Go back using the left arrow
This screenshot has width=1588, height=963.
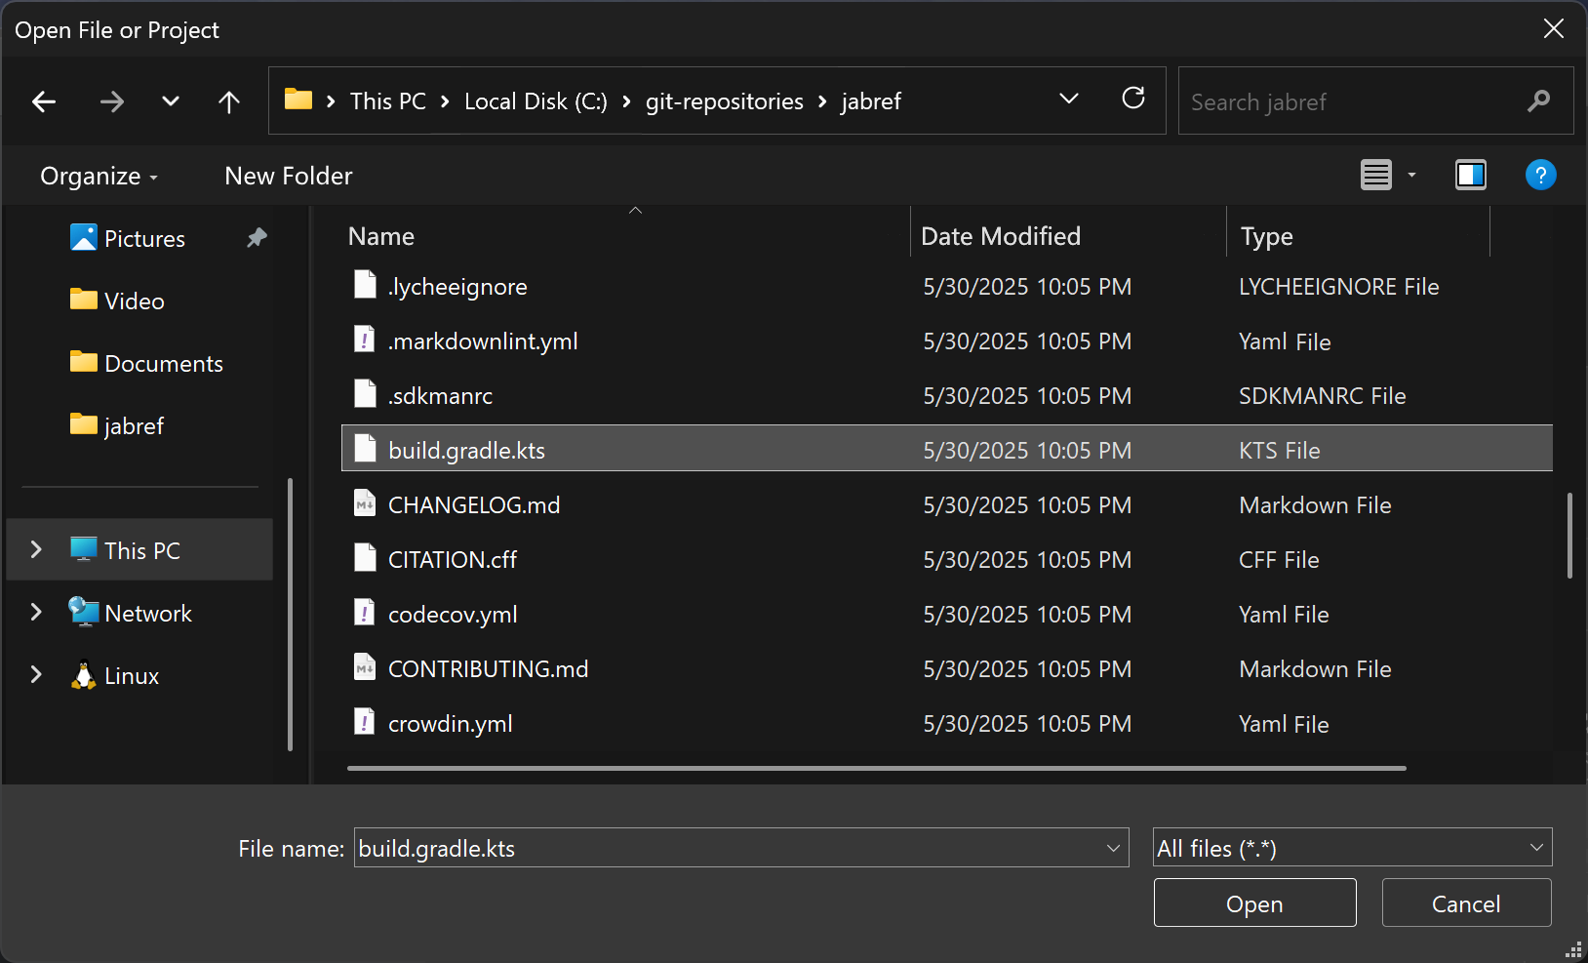[x=44, y=101]
